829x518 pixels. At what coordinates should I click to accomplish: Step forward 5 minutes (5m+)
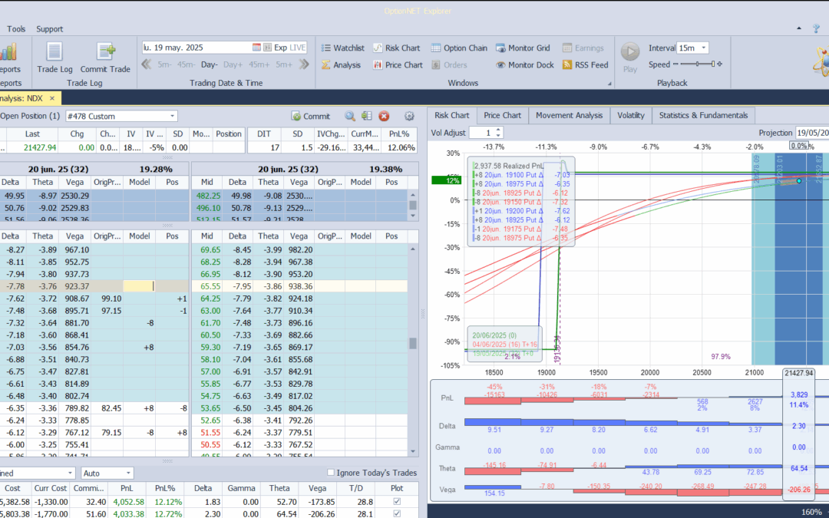click(284, 64)
